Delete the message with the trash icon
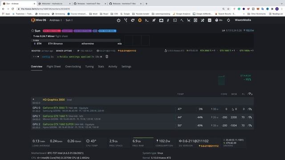 pyautogui.click(x=107, y=56)
